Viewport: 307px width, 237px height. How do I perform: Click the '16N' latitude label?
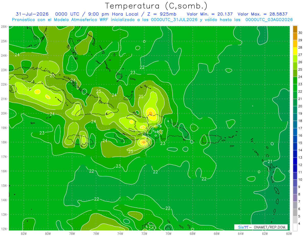(4, 171)
